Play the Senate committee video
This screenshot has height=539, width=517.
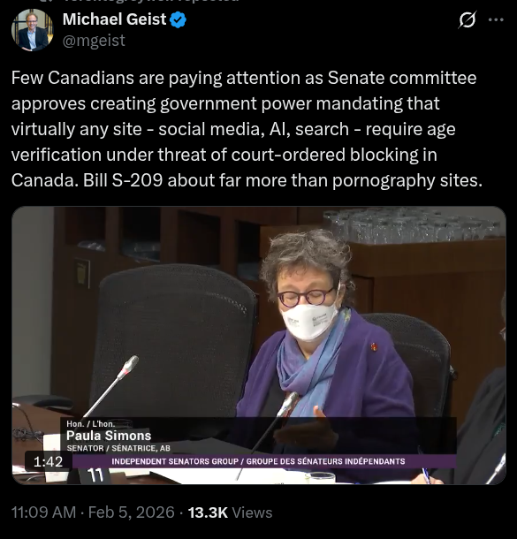258,345
